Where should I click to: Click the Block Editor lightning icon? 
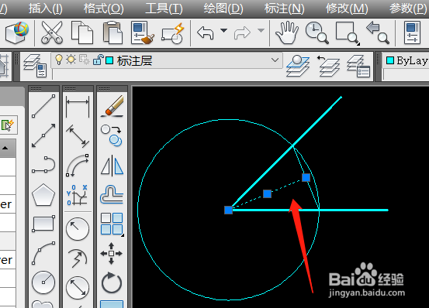pyautogui.click(x=173, y=33)
